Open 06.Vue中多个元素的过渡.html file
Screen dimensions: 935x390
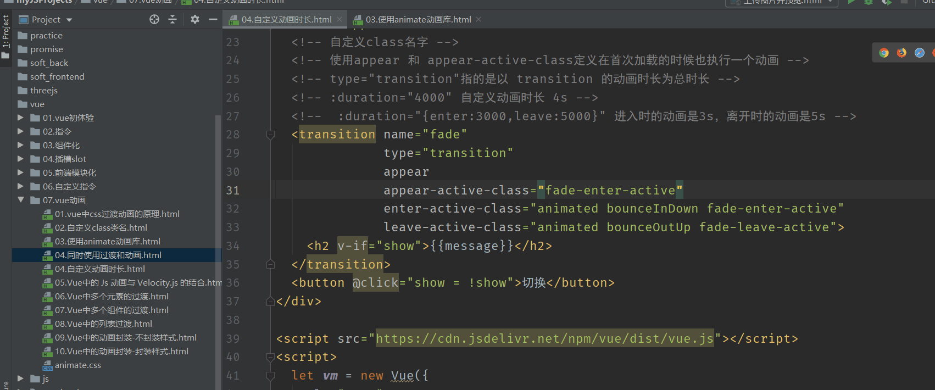[112, 296]
